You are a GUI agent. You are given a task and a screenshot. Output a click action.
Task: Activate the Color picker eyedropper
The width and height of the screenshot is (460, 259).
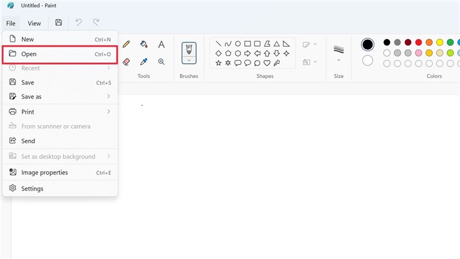pos(144,61)
